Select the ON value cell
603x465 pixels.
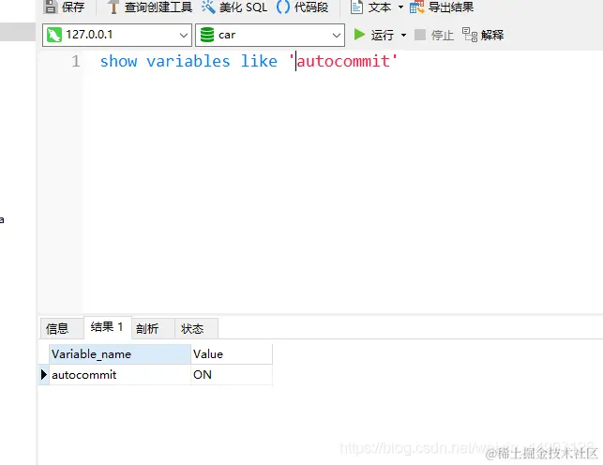point(232,375)
